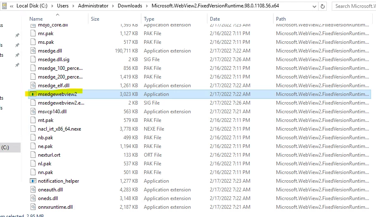This screenshot has height=217, width=376.
Task: Click the oneauth.dll file name
Action: (50, 190)
